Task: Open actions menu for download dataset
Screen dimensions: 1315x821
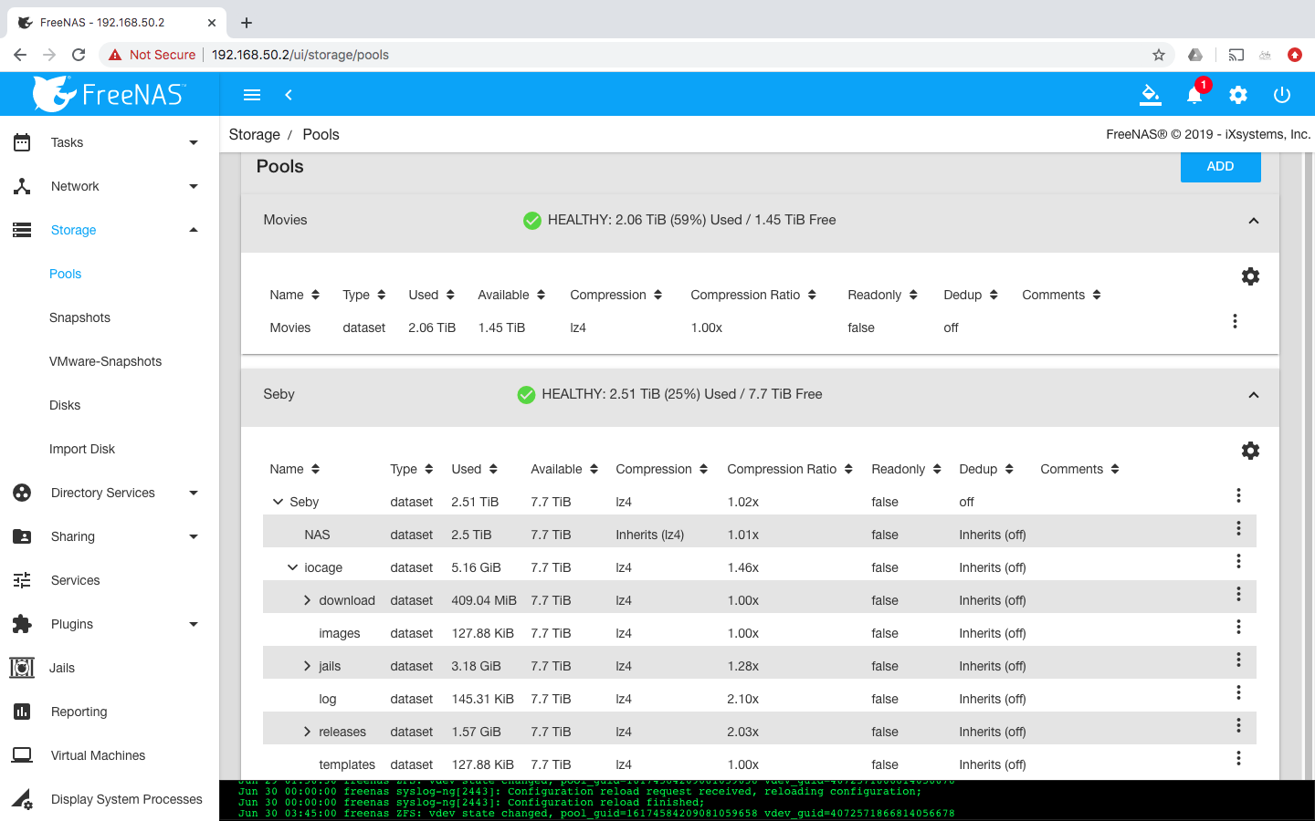Action: click(x=1238, y=594)
